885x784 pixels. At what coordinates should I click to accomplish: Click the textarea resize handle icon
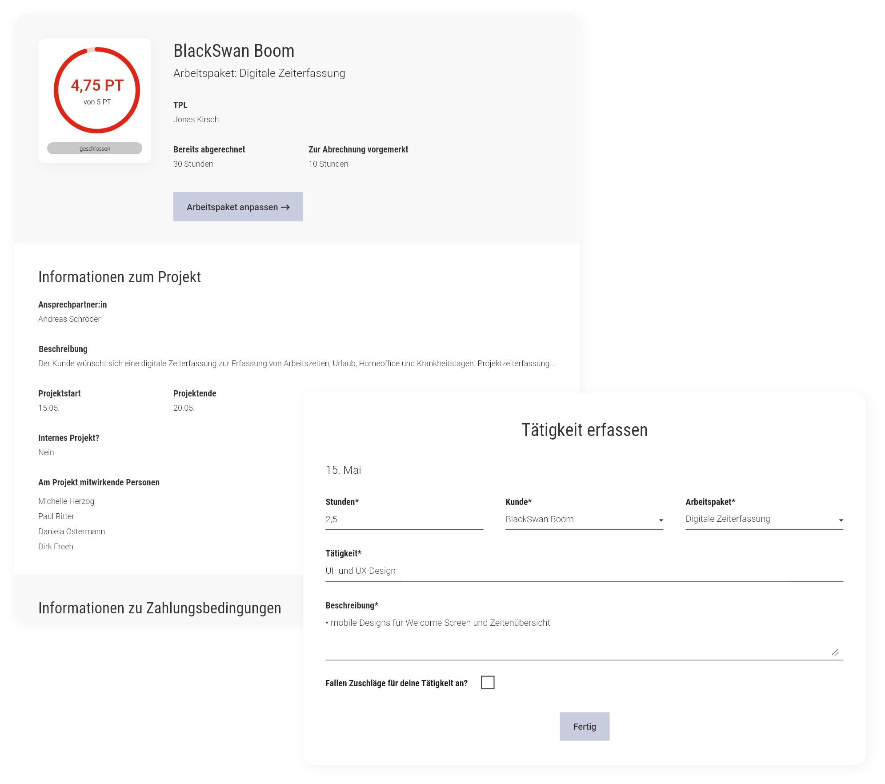[x=835, y=652]
